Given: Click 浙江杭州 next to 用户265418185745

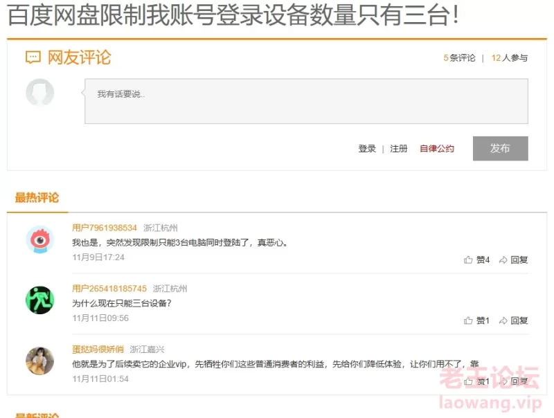Looking at the screenshot, I should coord(170,289).
